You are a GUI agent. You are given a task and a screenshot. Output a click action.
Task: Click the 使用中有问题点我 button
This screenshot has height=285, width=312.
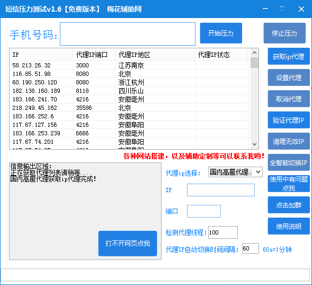(x=289, y=184)
